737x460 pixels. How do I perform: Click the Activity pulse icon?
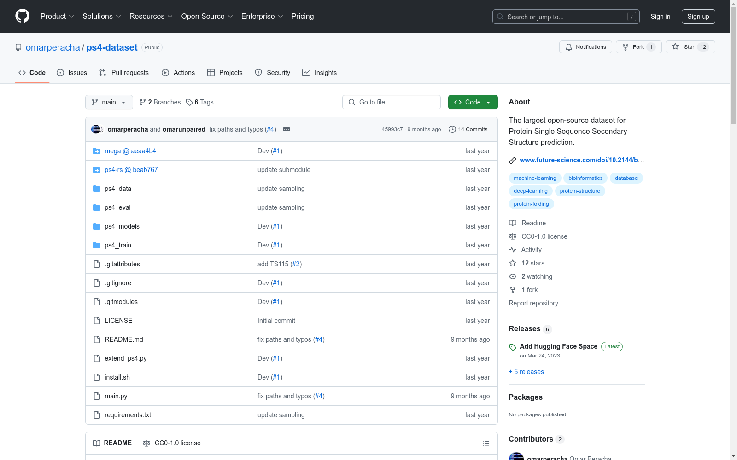[x=513, y=250]
